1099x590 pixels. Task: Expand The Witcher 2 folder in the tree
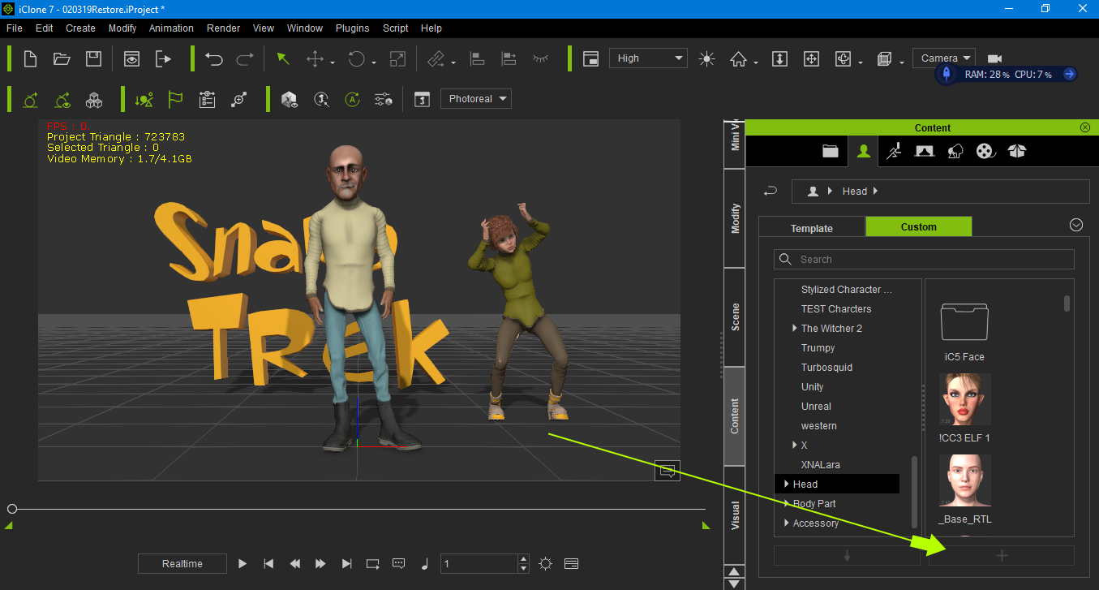pos(795,329)
